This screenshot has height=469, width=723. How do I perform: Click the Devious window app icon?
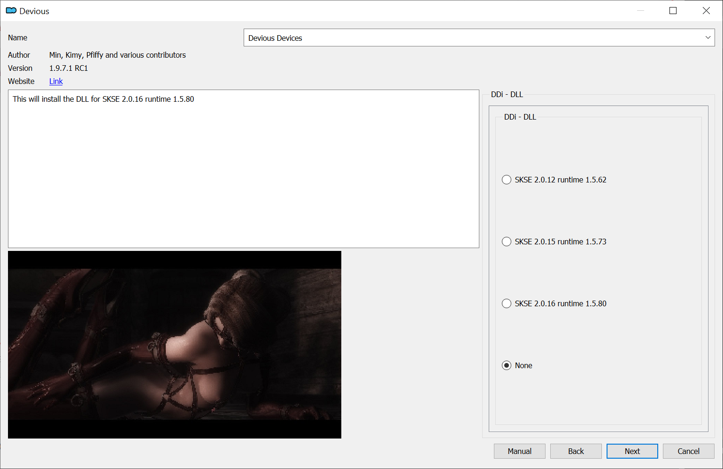(11, 11)
